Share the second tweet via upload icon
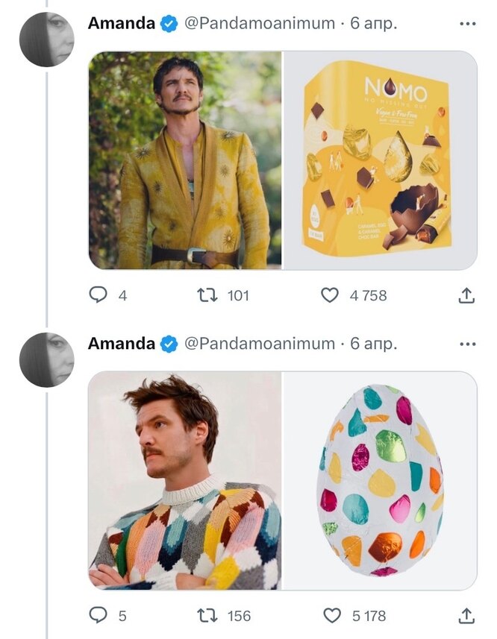Image resolution: width=497 pixels, height=639 pixels. tap(466, 615)
